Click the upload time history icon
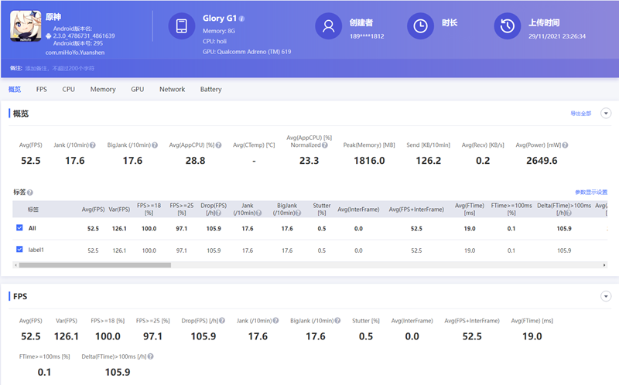Viewport: 619px width, 385px height. 507,26
